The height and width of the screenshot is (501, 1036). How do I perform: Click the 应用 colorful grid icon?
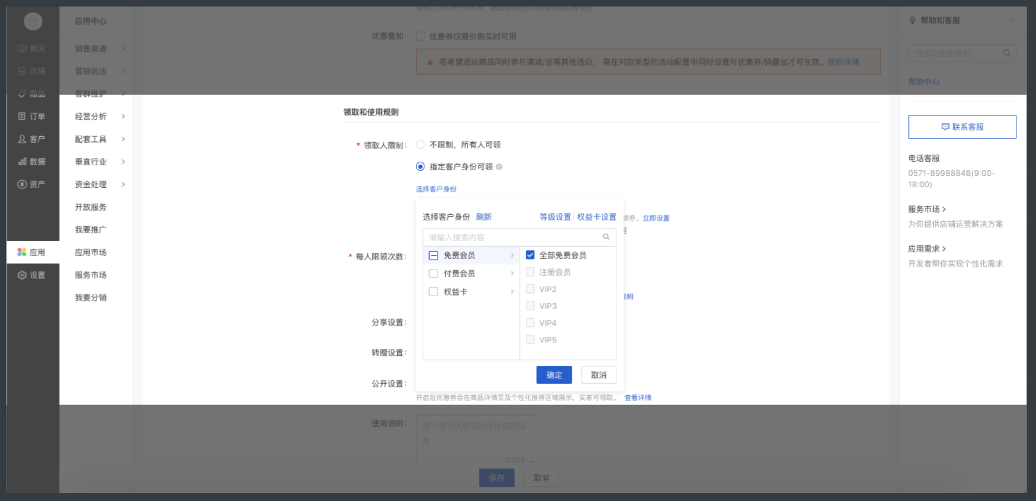point(22,252)
